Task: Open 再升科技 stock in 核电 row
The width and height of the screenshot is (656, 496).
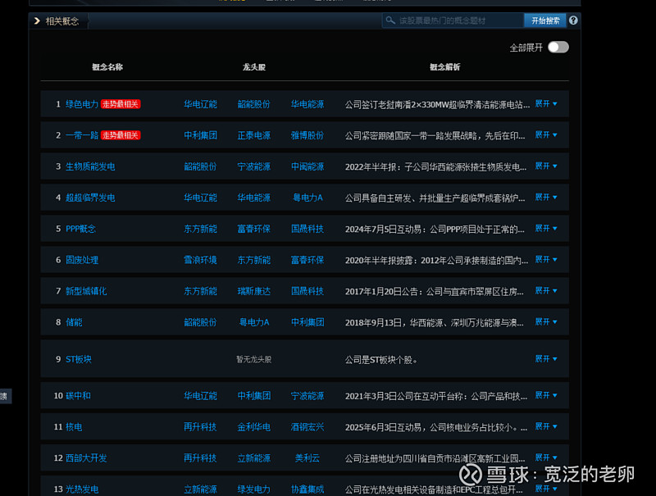Action: [x=200, y=427]
